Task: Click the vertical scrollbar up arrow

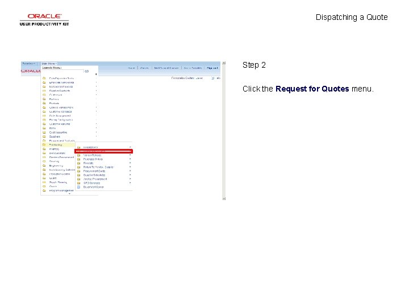Action: (224, 63)
